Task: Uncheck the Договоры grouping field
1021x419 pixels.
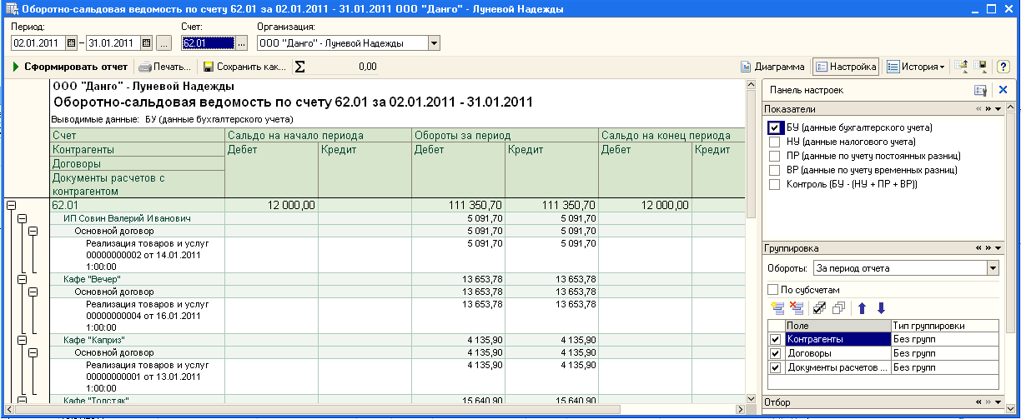Action: click(776, 353)
